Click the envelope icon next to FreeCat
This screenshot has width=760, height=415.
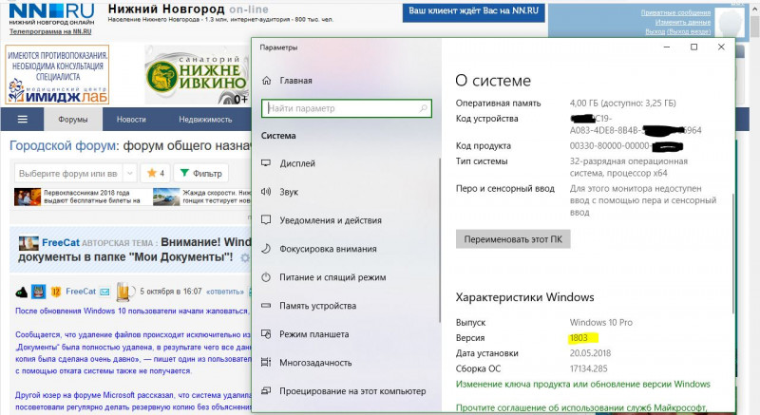pyautogui.click(x=104, y=292)
